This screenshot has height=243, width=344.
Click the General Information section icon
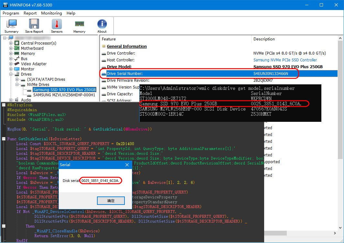point(104,47)
